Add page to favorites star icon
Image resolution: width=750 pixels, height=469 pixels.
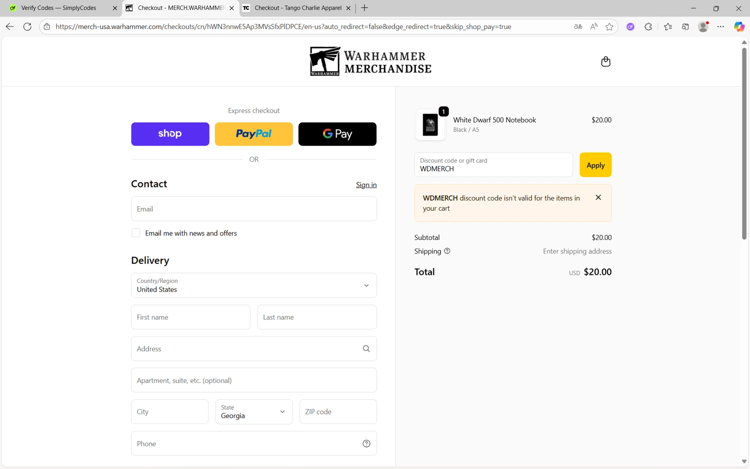click(609, 26)
